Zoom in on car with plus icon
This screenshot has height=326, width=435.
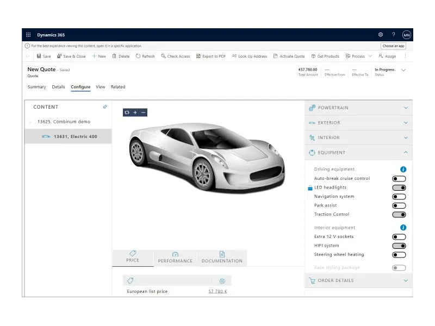click(135, 112)
